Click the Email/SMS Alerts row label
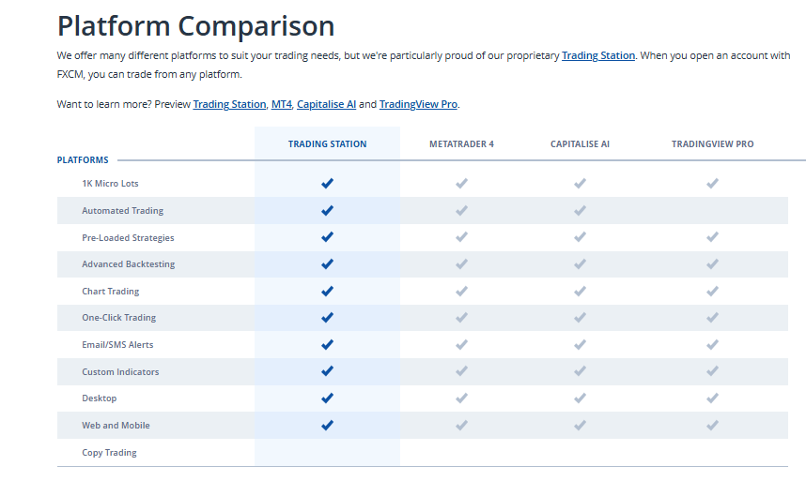806x481 pixels. point(117,345)
